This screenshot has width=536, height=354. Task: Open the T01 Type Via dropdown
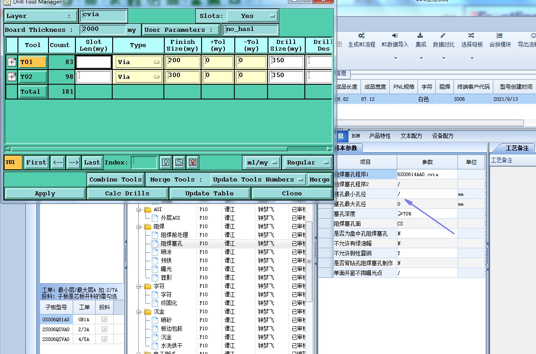pos(138,62)
